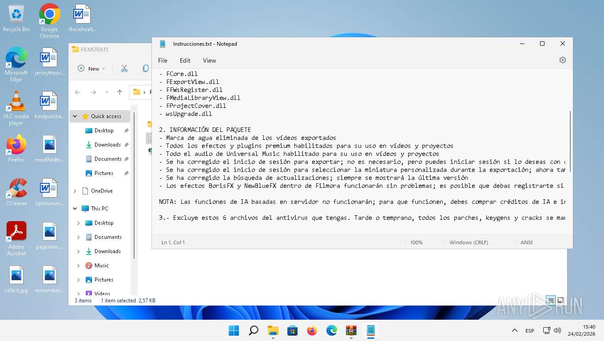Select Music folder in navigation pane

[102, 266]
